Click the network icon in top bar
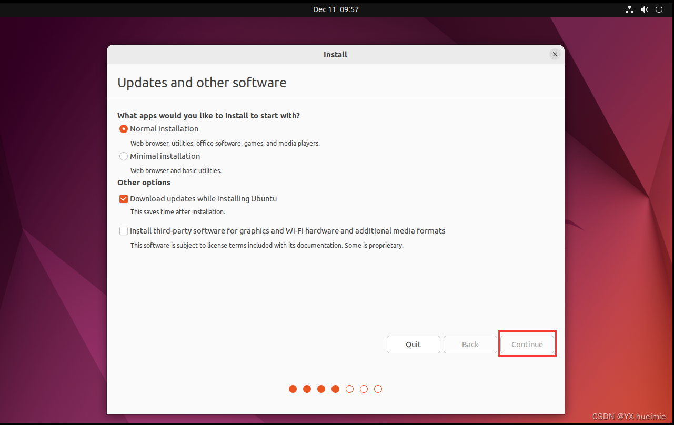The image size is (674, 425). click(629, 9)
